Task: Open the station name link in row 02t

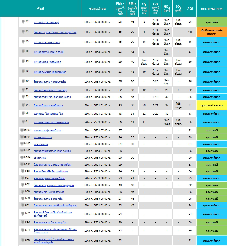Action: click(46, 22)
